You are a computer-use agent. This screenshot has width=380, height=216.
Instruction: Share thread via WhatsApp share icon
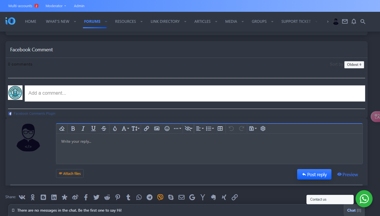pos(139,197)
